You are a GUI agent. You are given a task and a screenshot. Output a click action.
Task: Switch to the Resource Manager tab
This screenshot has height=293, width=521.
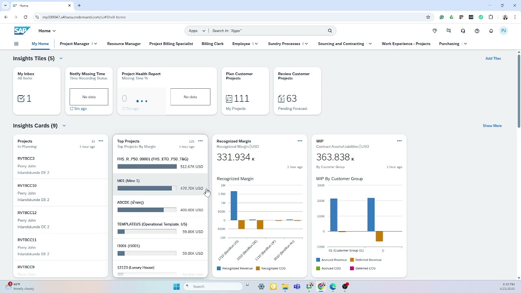(124, 44)
